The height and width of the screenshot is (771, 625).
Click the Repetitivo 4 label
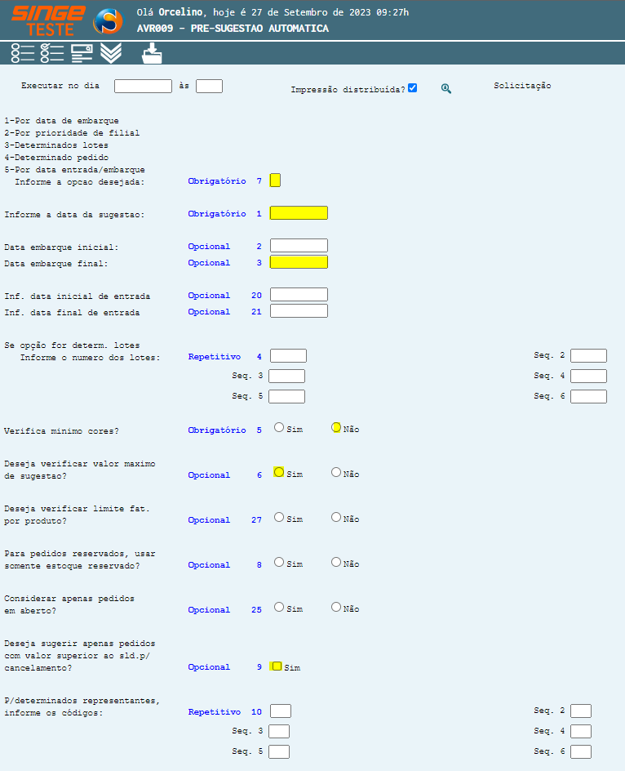(224, 356)
